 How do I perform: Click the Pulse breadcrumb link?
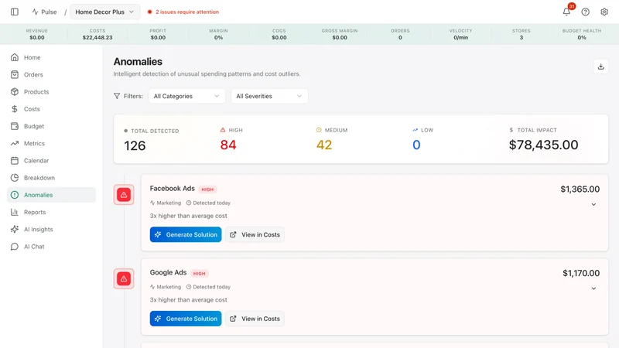coord(44,12)
